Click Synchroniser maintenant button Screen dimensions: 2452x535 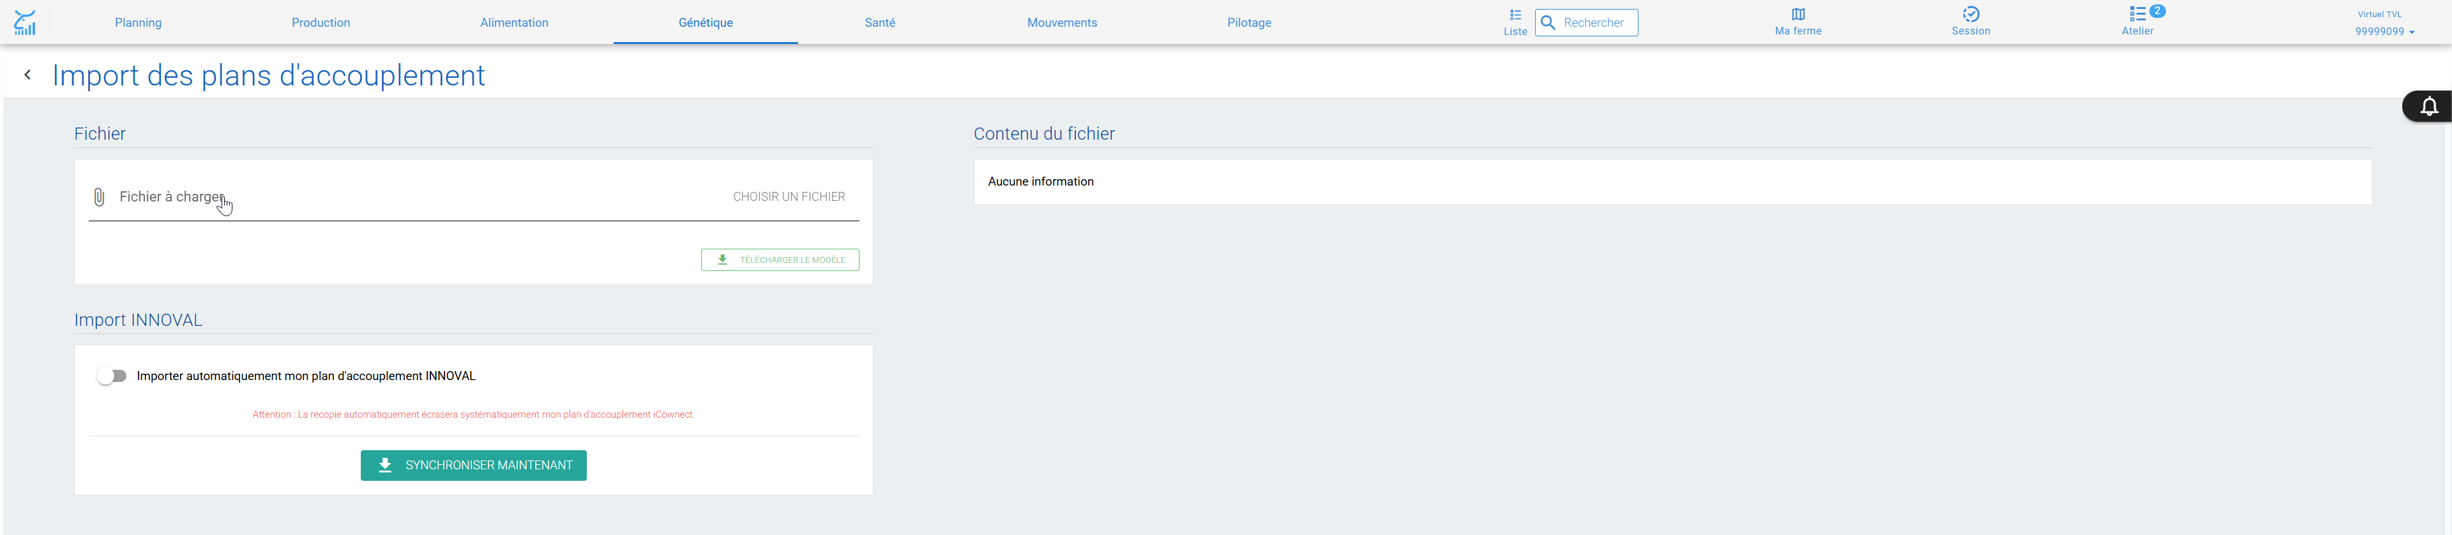[x=473, y=465]
